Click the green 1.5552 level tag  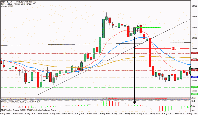(194, 94)
